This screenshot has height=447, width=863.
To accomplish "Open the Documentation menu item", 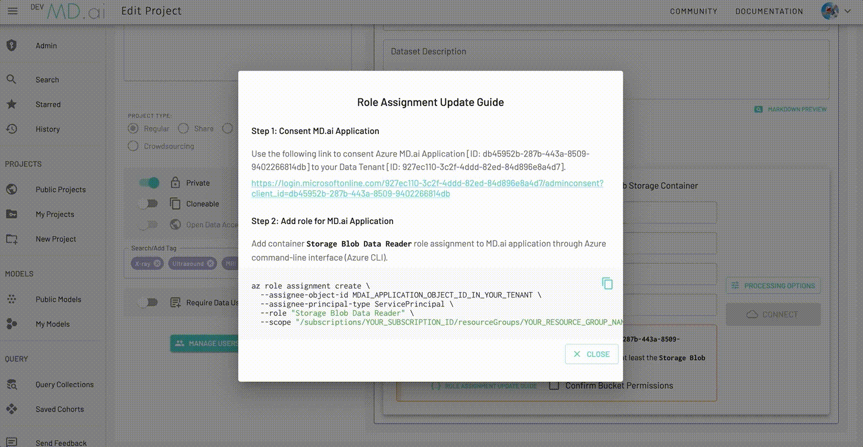I will (x=769, y=11).
